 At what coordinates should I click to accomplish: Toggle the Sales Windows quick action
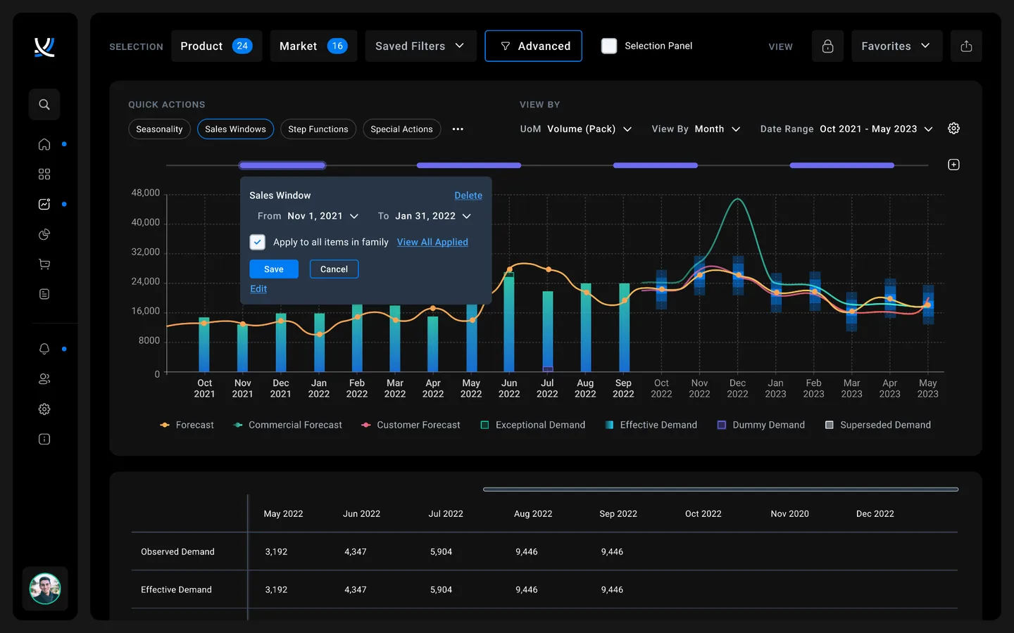235,129
